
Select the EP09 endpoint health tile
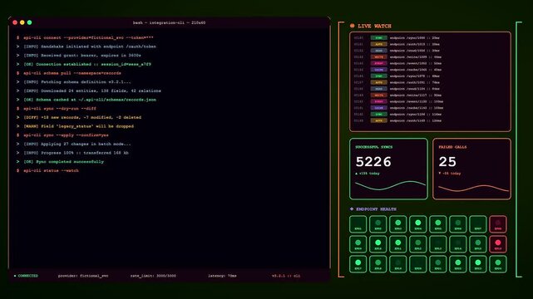pyautogui.click(x=358, y=244)
